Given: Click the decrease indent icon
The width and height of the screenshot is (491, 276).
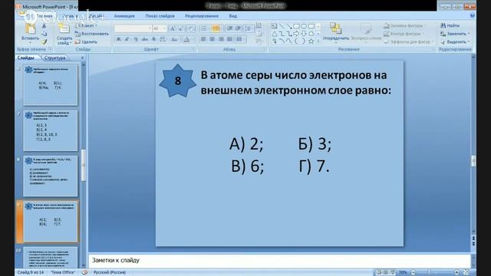Looking at the screenshot, I should (x=230, y=29).
